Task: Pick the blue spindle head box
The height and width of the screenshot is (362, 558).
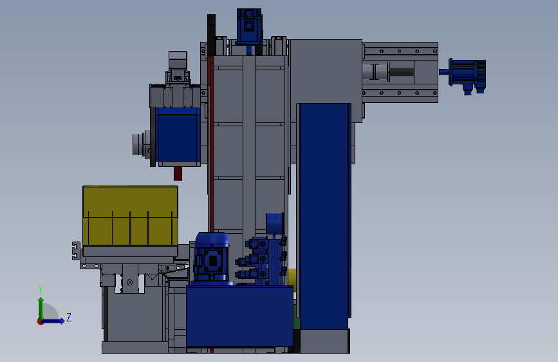Action: coord(178,135)
